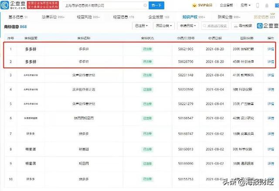Click the 多多拼 trademark image in row 1
The image size is (279, 191).
tap(31, 49)
